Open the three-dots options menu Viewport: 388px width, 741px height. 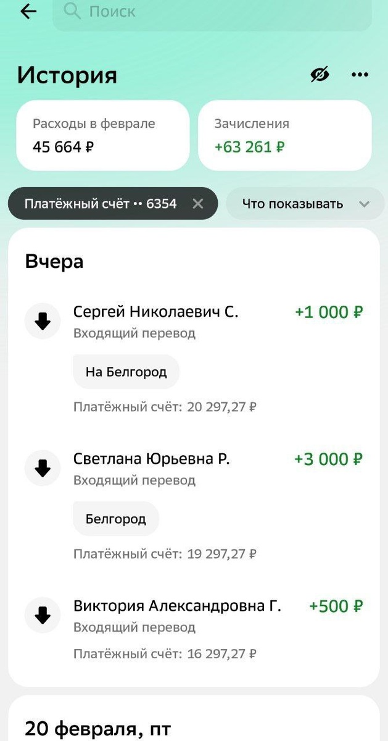[x=359, y=74]
